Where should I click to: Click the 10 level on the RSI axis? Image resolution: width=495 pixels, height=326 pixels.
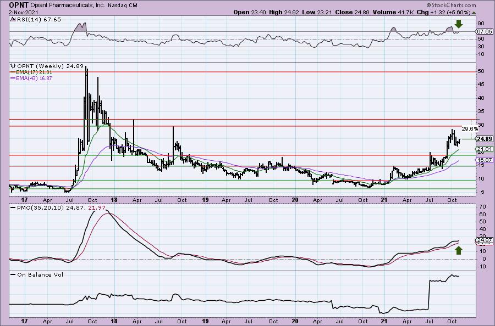(481, 54)
